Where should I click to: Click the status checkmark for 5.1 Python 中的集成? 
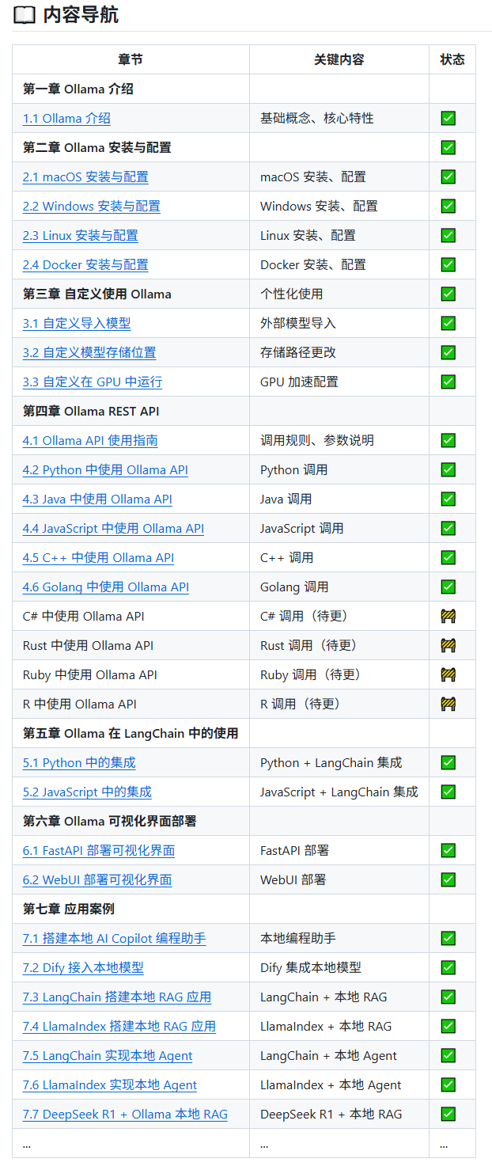448,762
